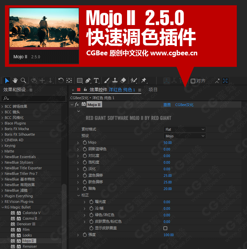
Task: Toggle the 肤色偏移 stopwatch keyframing
Action: 85,182
